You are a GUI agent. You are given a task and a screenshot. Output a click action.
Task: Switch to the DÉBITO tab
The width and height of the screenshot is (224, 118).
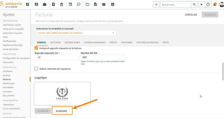point(113,42)
